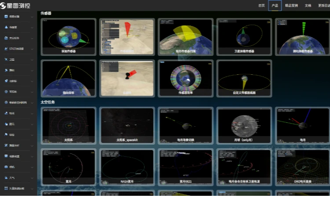Open the 添加传感器 example thumbnail
This screenshot has height=198, width=330.
tap(68, 37)
